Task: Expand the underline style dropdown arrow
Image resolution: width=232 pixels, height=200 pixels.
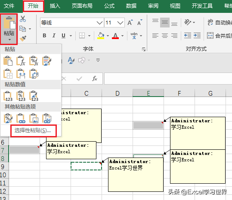Action: pos(71,36)
